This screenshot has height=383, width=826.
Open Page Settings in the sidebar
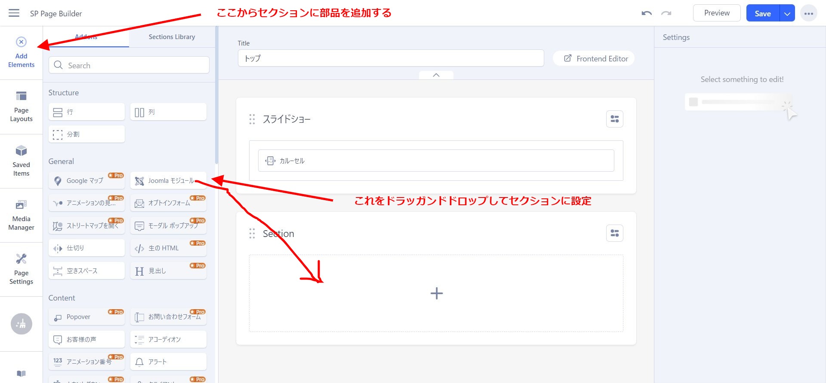pyautogui.click(x=21, y=269)
